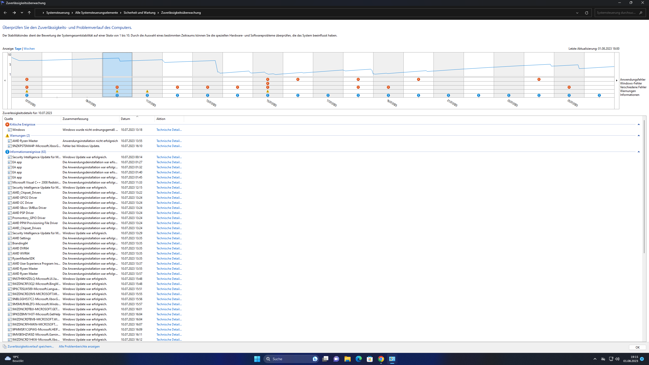Go back to previous page
The image size is (649, 365).
coord(5,13)
